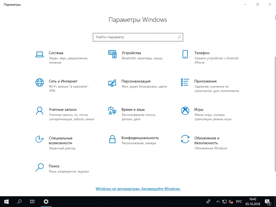Click Windows не активирован activation link
Image resolution: width=276 pixels, height=207 pixels.
point(138,189)
